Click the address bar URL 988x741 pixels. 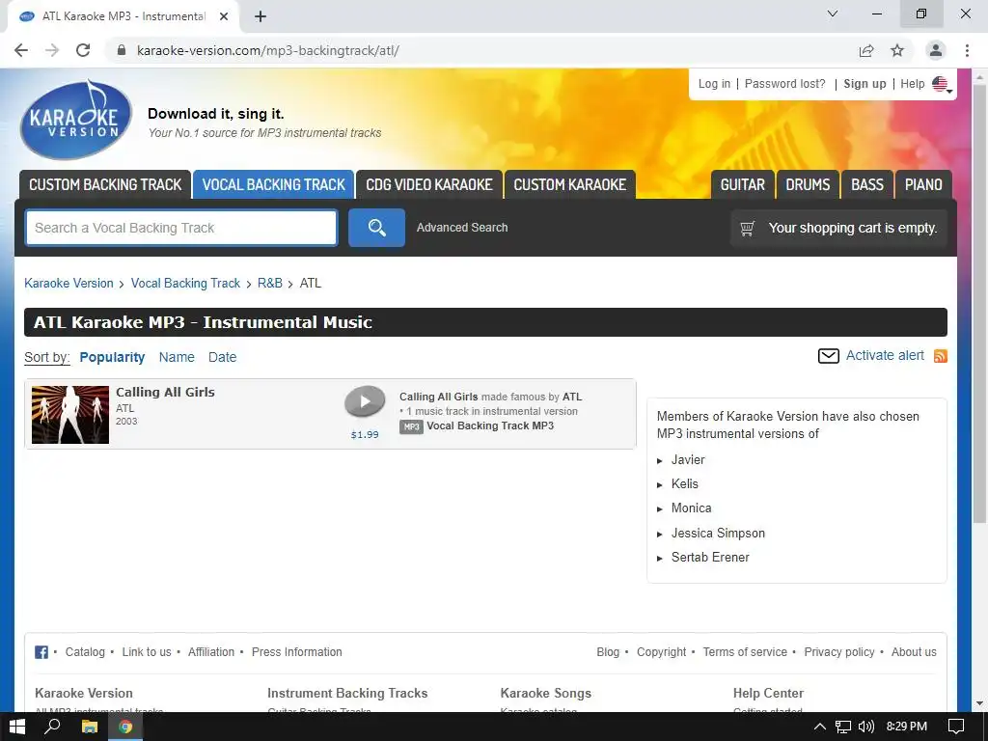click(268, 50)
